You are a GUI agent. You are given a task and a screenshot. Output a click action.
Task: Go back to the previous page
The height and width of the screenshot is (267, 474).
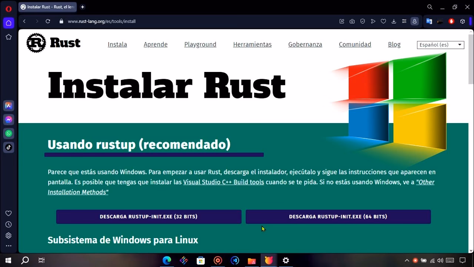24,21
